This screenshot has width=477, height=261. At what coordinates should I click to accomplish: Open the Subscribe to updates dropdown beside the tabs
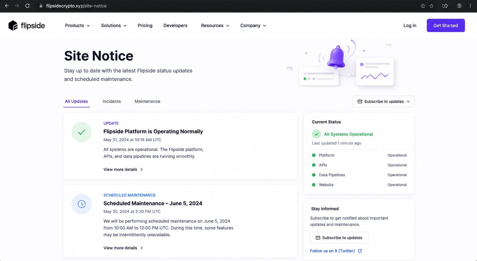pyautogui.click(x=383, y=101)
